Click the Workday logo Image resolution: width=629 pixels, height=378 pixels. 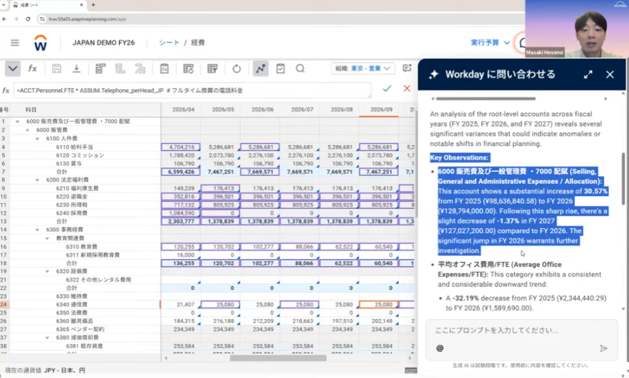pos(41,43)
